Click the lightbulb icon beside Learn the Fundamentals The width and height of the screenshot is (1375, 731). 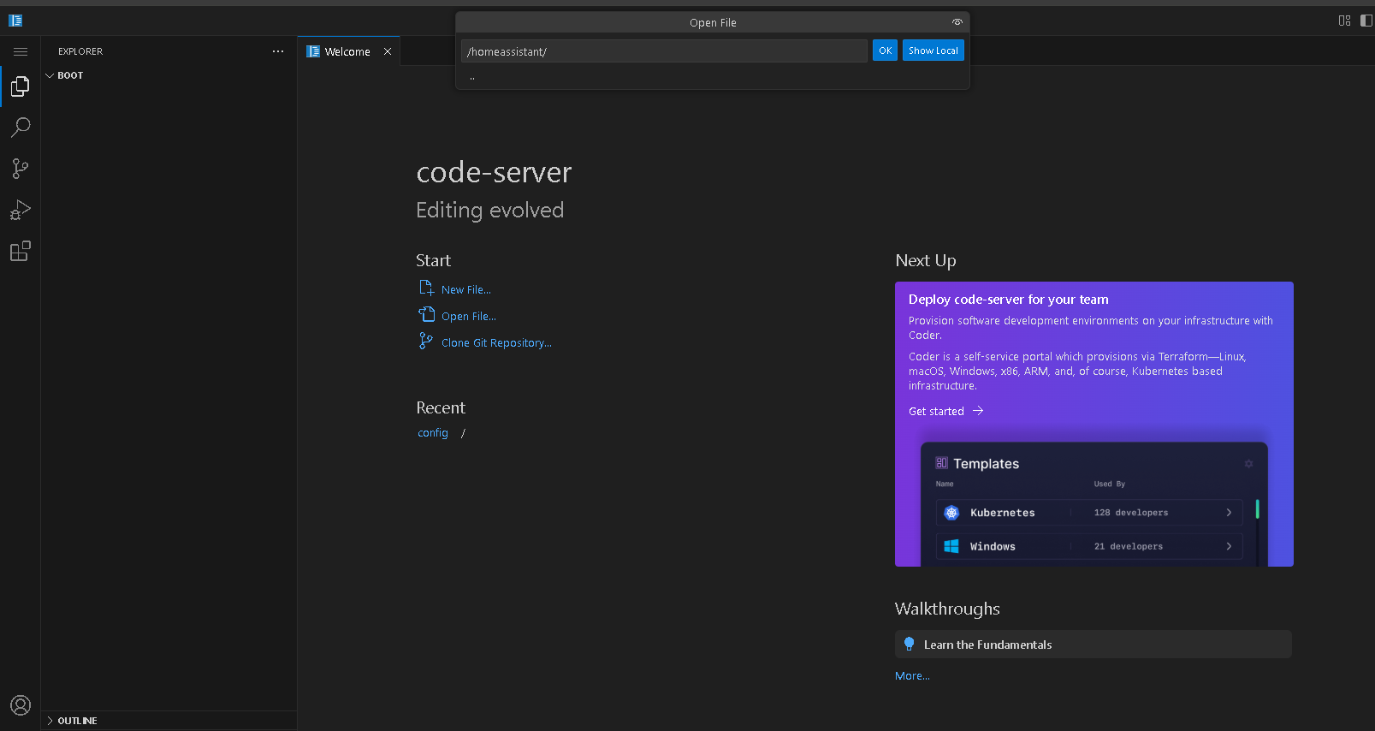coord(910,645)
